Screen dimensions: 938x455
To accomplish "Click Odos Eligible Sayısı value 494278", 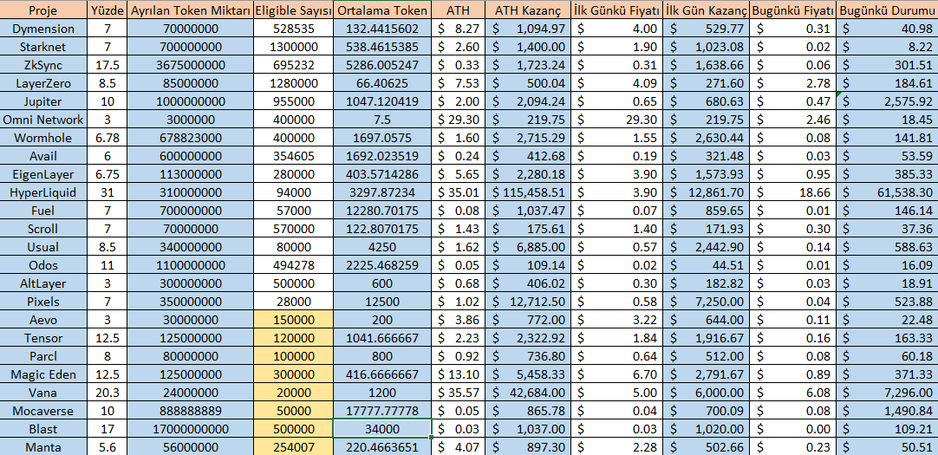I will click(x=292, y=265).
